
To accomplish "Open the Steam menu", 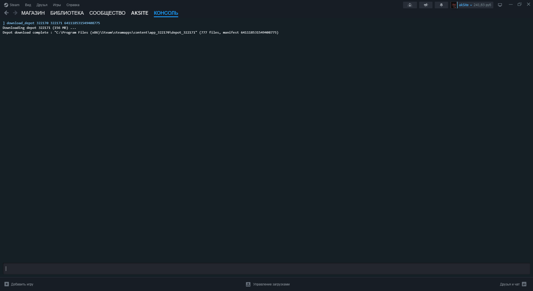I will (14, 5).
